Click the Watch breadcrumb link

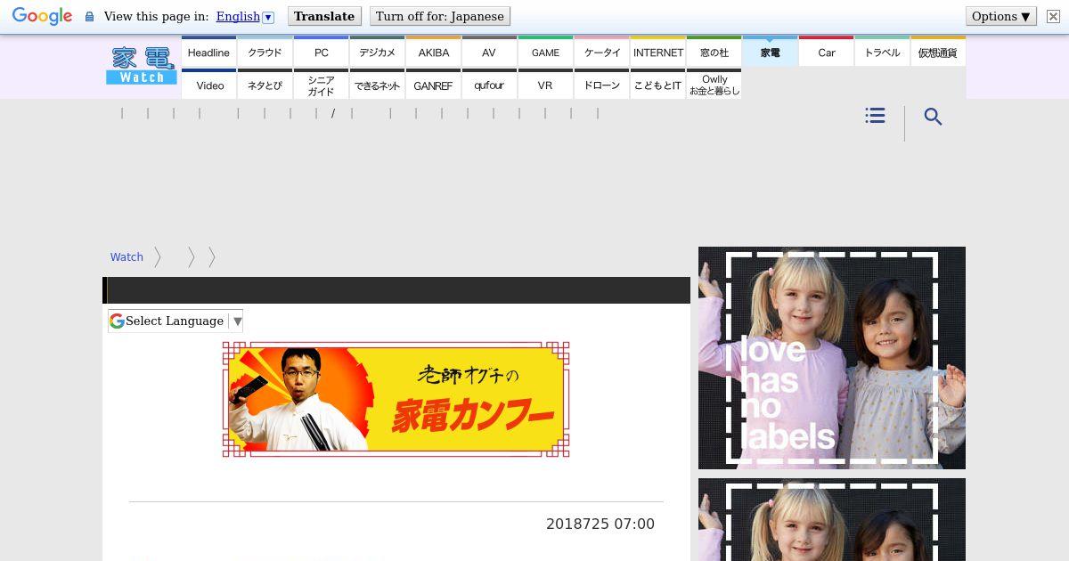pyautogui.click(x=126, y=256)
